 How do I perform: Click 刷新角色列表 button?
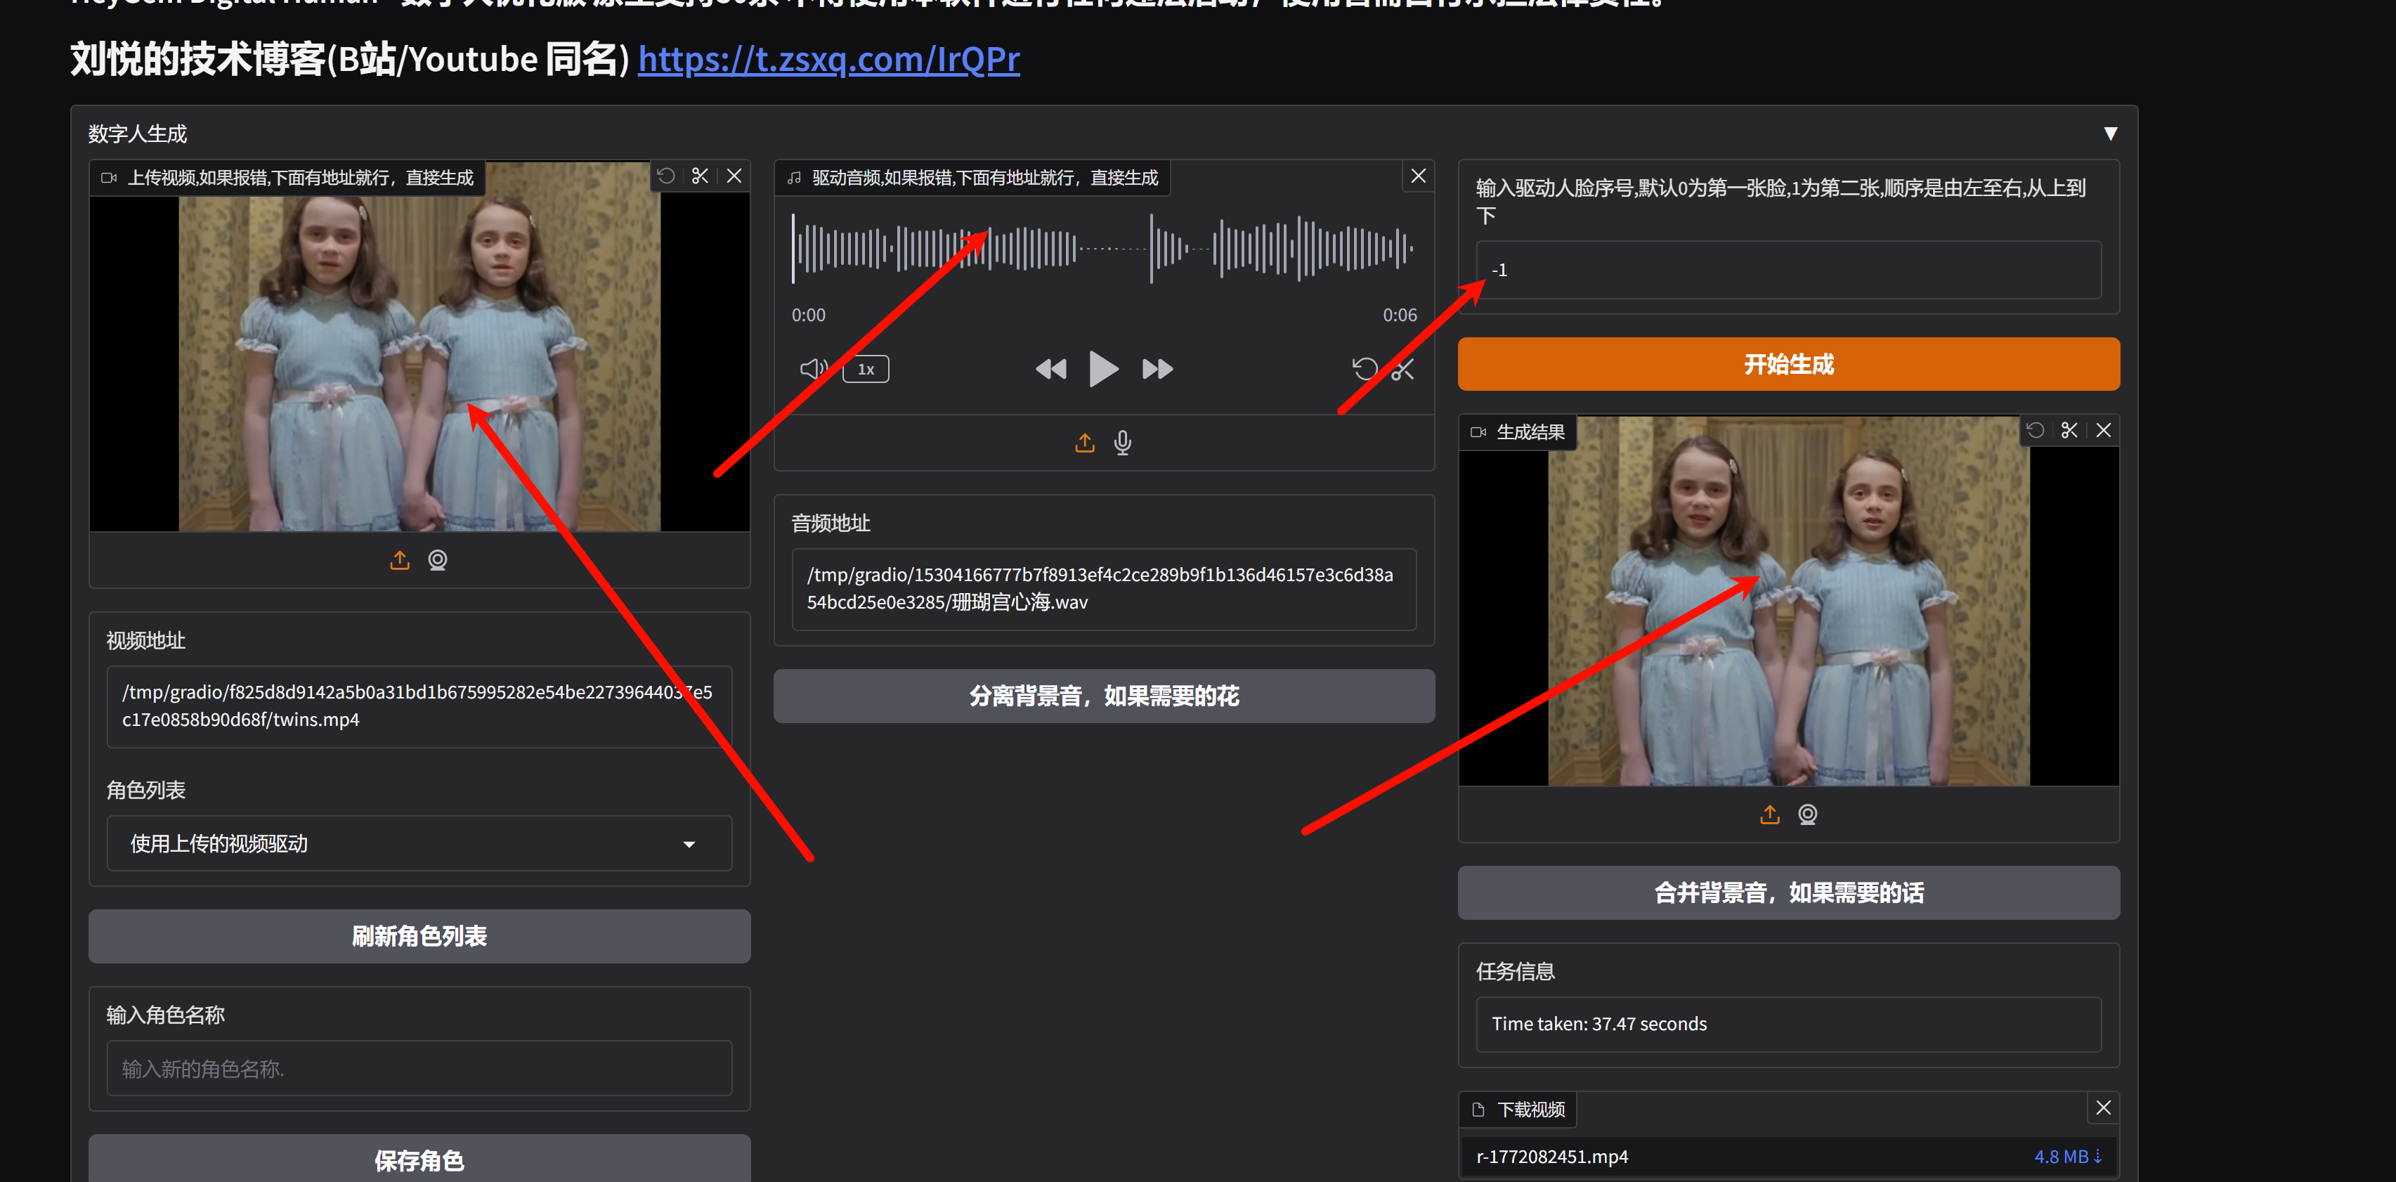tap(419, 935)
